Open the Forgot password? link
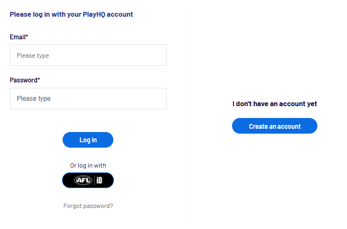347x229 pixels. [88, 206]
